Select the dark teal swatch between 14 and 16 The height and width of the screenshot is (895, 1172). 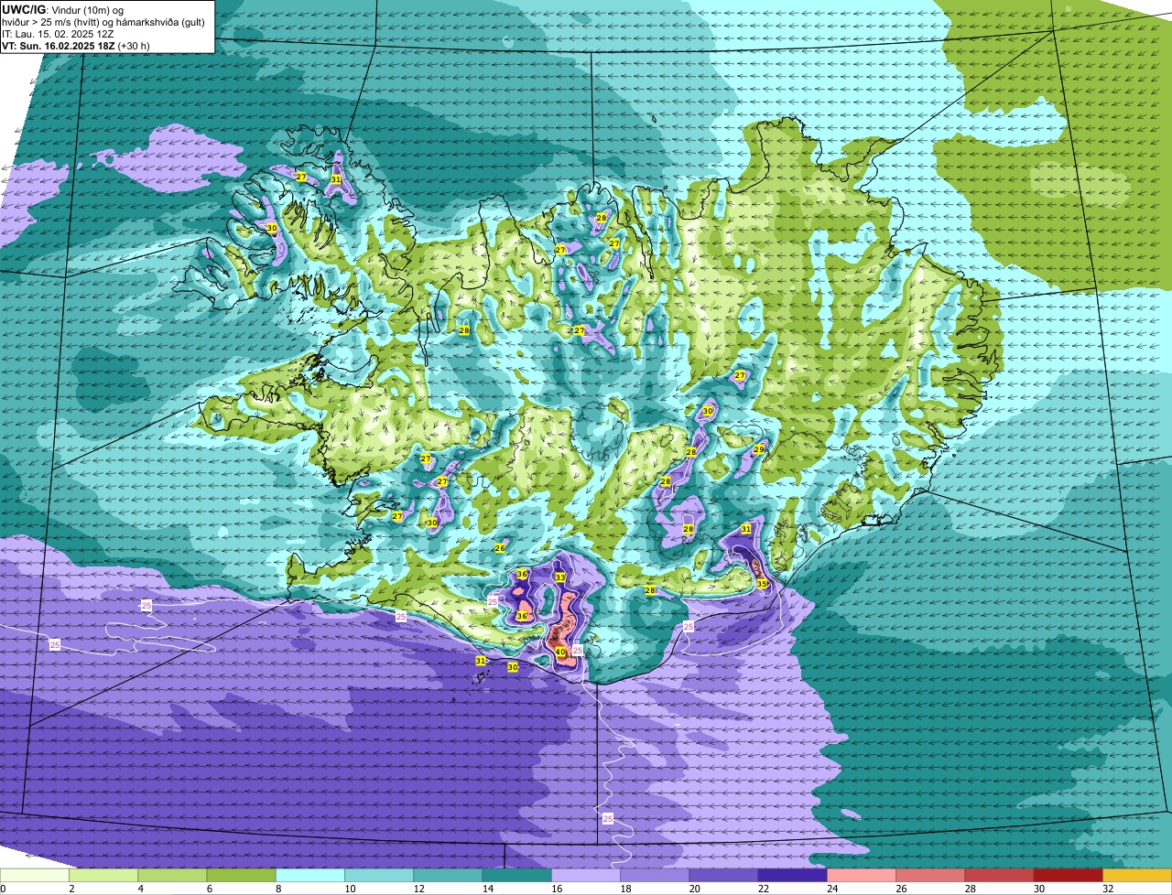516,876
